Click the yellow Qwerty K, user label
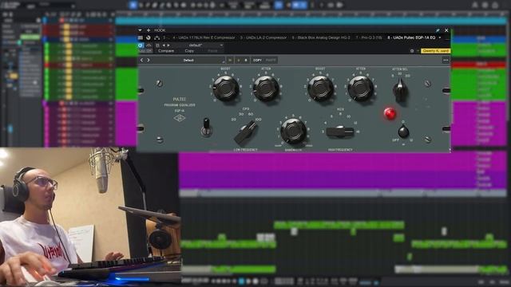 pos(436,51)
